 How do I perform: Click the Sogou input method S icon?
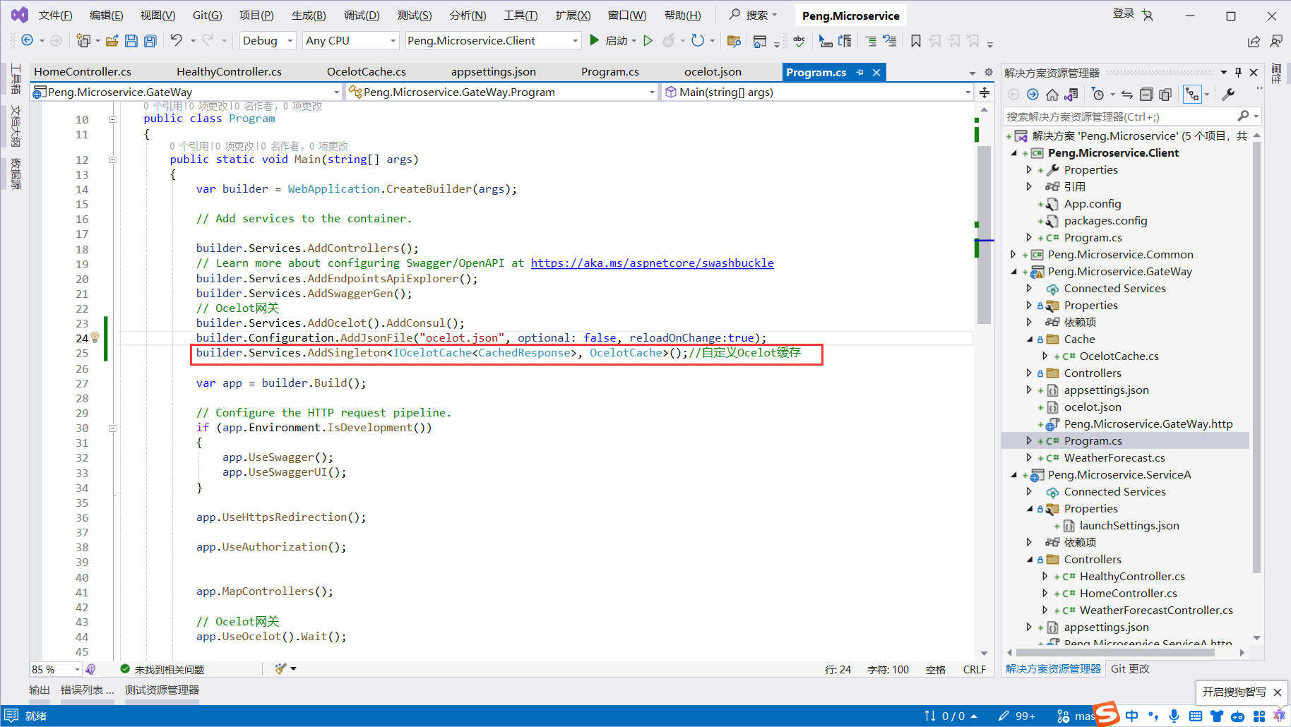pyautogui.click(x=1107, y=714)
